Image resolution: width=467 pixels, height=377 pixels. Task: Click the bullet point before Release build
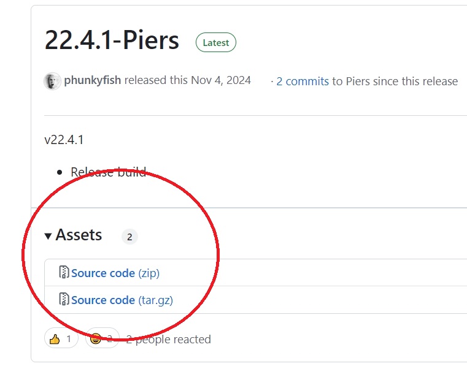(60, 172)
